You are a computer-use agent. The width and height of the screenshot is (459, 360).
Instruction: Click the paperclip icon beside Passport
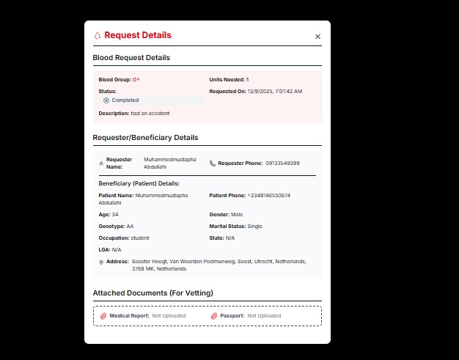tap(214, 316)
